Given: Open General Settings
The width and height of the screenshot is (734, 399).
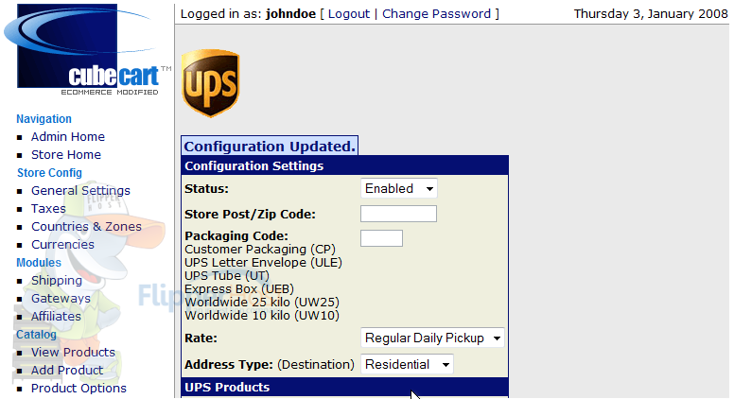Looking at the screenshot, I should [80, 191].
